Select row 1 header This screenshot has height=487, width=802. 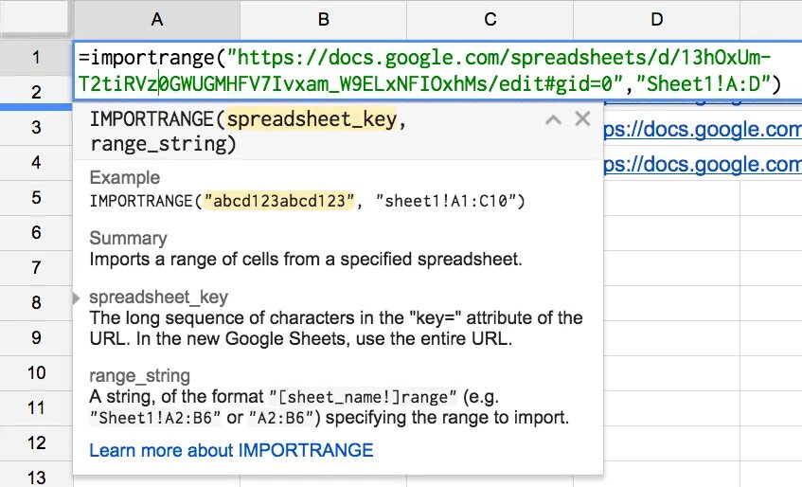click(x=36, y=57)
